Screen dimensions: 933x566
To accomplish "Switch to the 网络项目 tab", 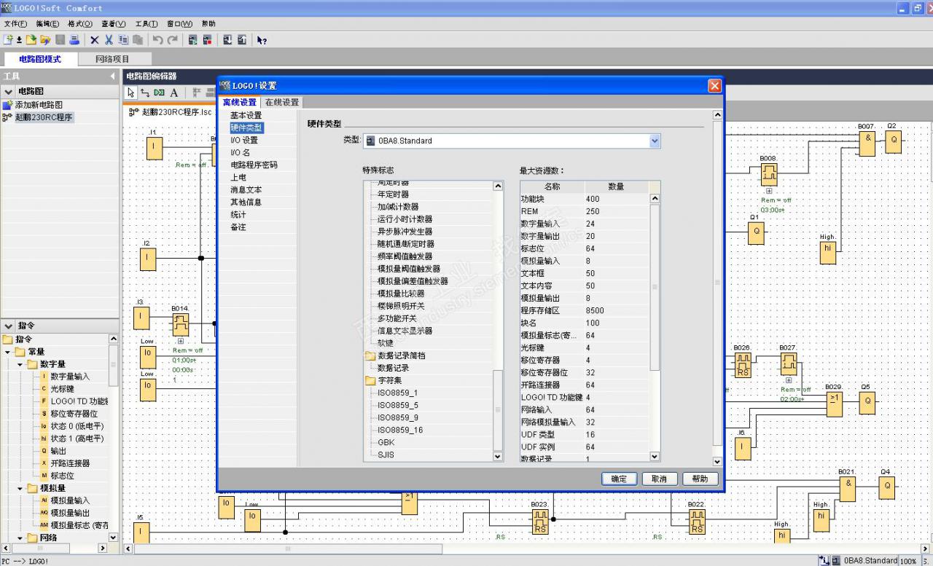I will click(112, 59).
